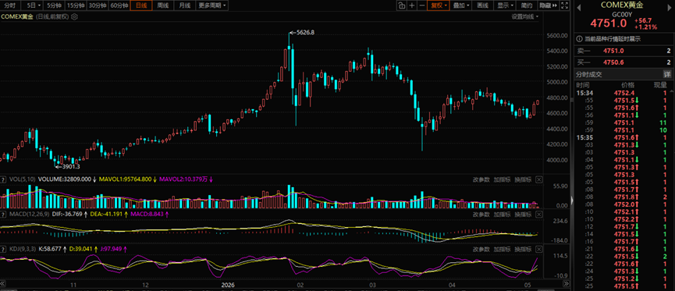Switch to 月线 monthly tab
Screen dimensions: 675x291
185,5
